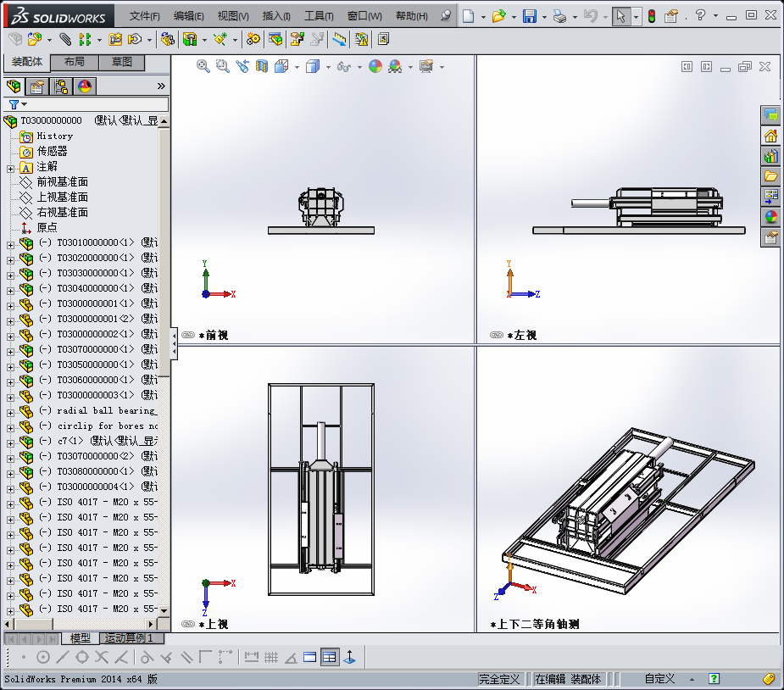Expand the T03010000000<1> component node
The width and height of the screenshot is (784, 690).
pyautogui.click(x=10, y=245)
